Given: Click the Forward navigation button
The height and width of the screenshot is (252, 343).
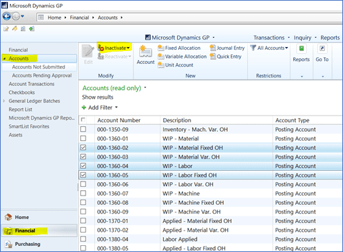Looking at the screenshot, I should 15,16.
